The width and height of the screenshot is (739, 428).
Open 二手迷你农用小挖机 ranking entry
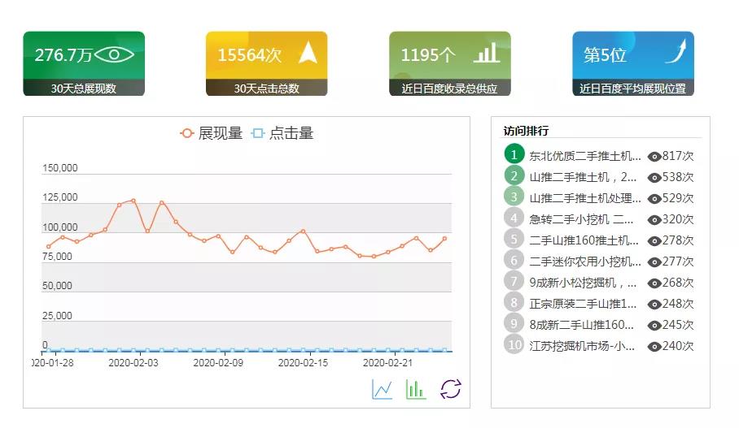tap(585, 262)
